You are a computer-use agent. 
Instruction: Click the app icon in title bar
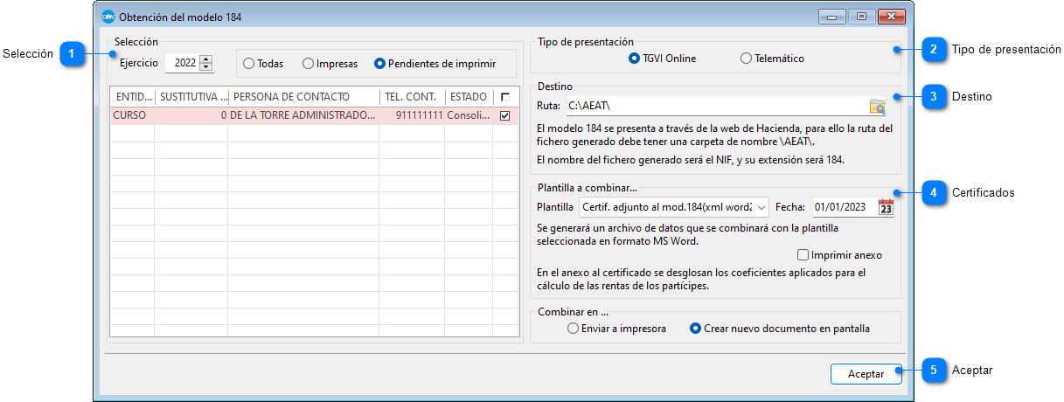point(108,17)
